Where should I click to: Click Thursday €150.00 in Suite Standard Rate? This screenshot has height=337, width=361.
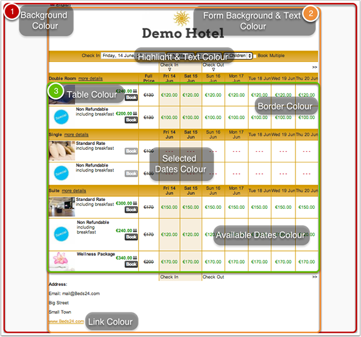tap(307, 207)
